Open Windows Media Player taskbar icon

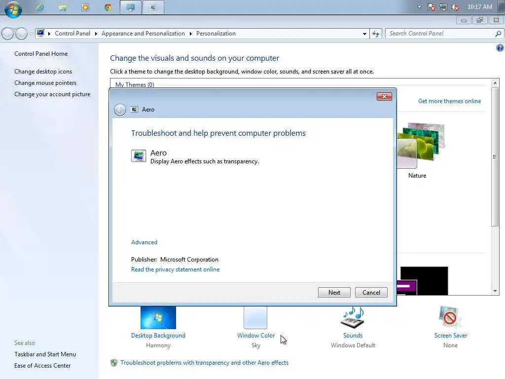[85, 7]
